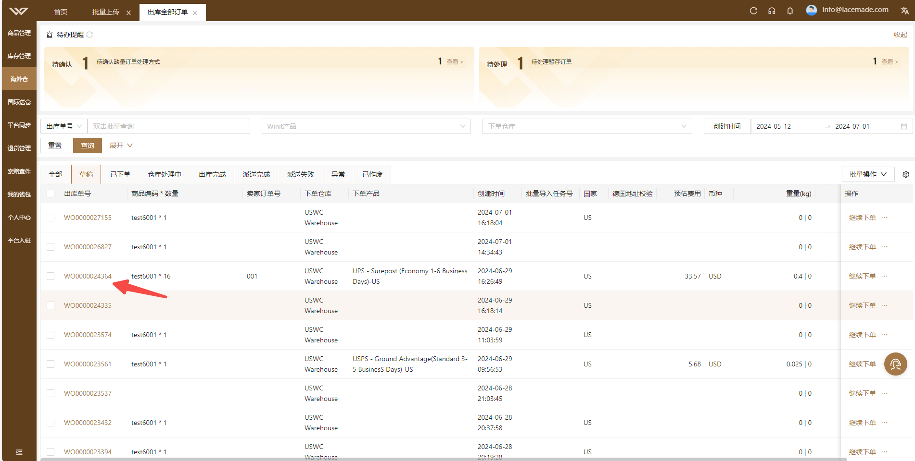The image size is (915, 461).
Task: Switch to the 出库完成 tab
Action: click(x=212, y=174)
